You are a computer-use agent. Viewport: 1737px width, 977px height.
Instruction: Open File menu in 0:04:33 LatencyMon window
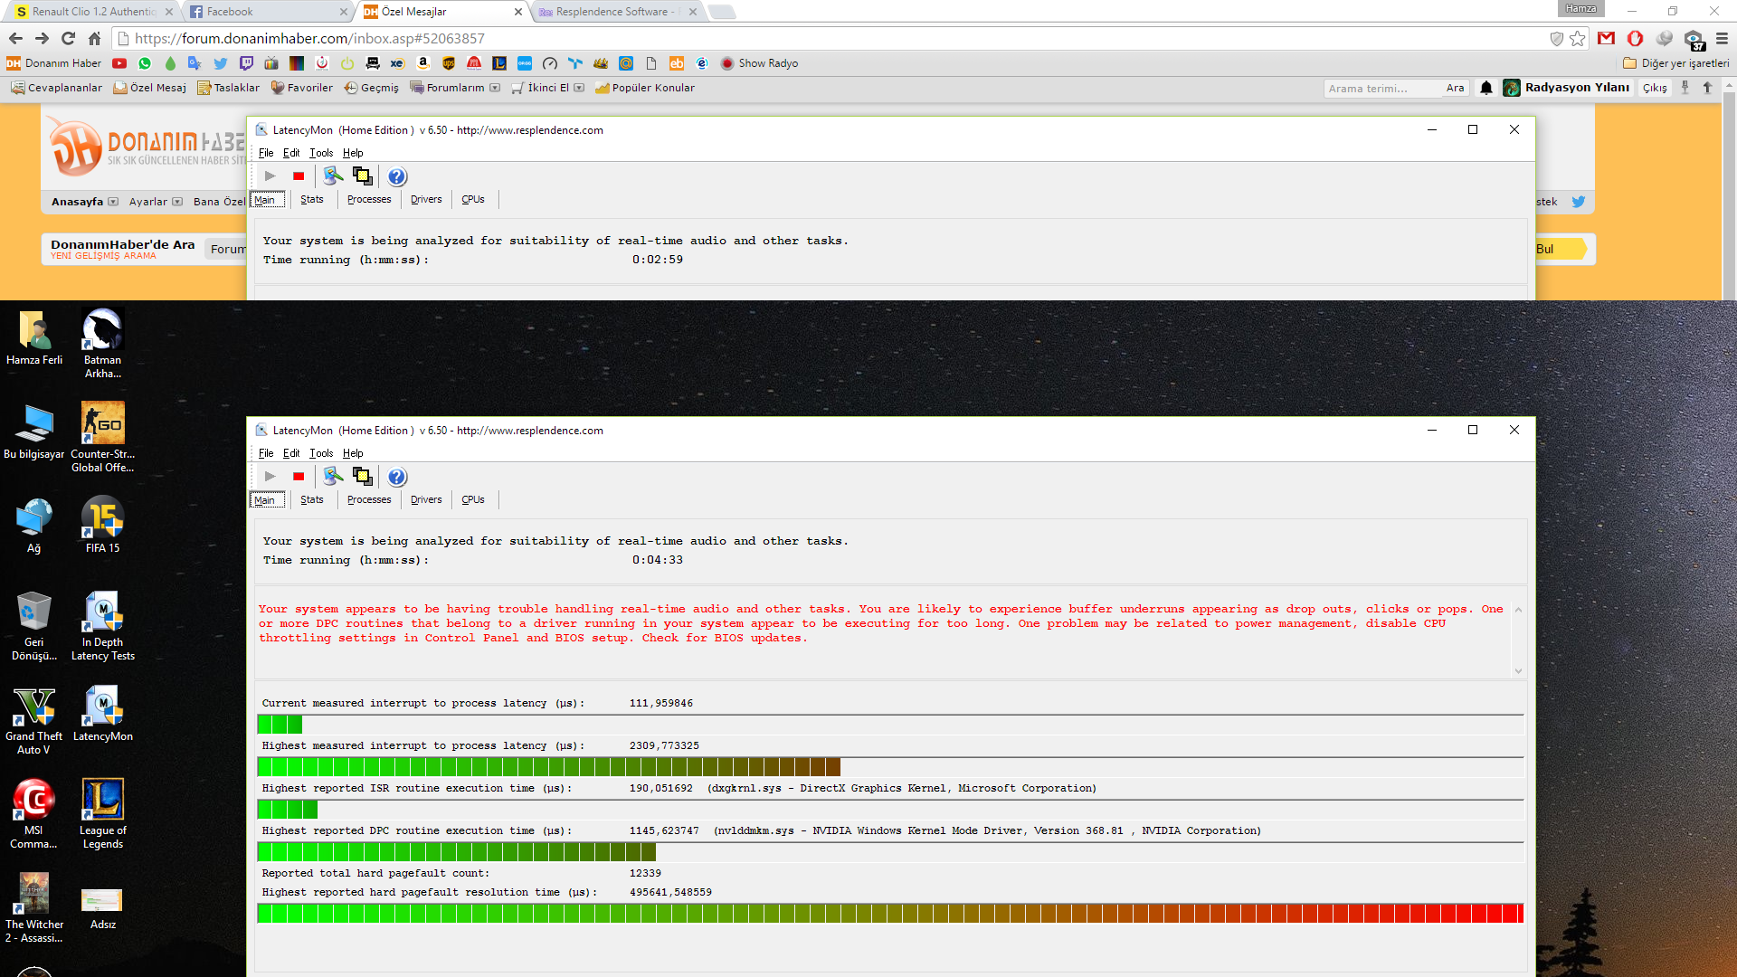click(266, 453)
